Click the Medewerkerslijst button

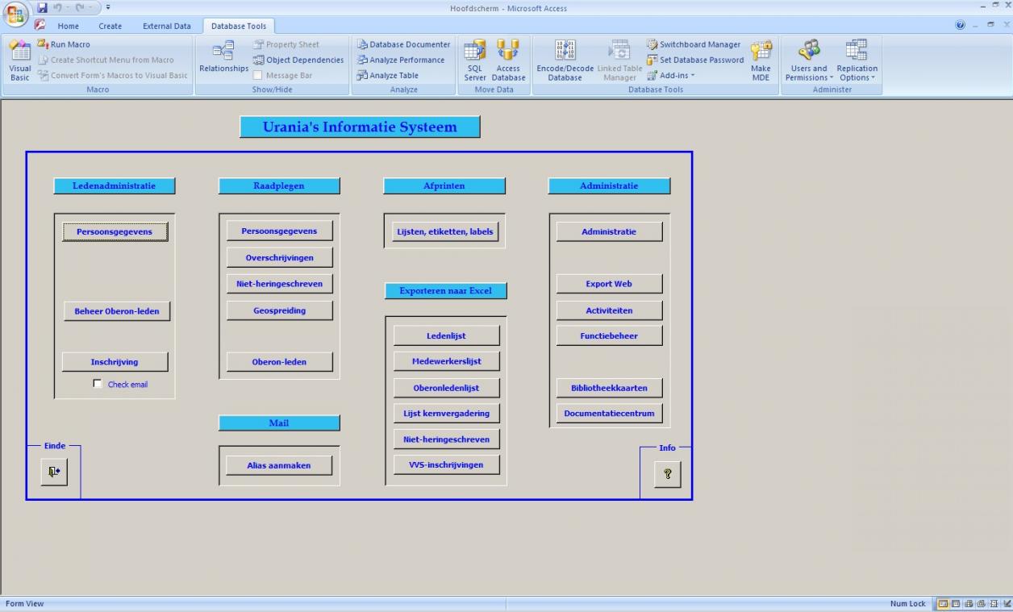[x=446, y=361]
